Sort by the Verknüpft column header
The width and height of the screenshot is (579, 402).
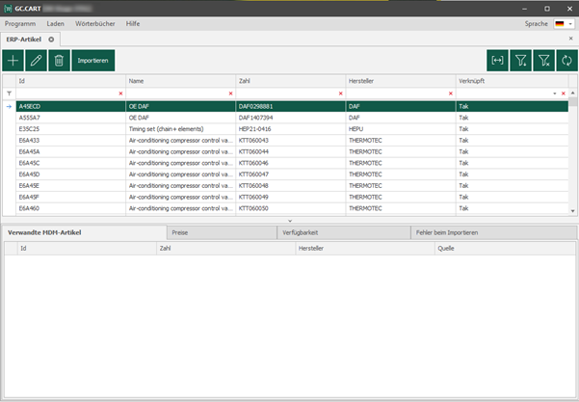tap(513, 81)
